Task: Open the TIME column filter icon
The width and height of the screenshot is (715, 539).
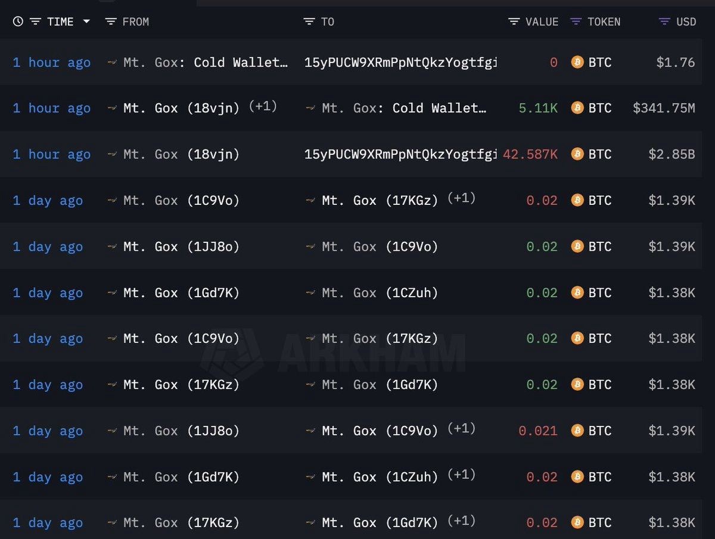Action: pyautogui.click(x=36, y=21)
